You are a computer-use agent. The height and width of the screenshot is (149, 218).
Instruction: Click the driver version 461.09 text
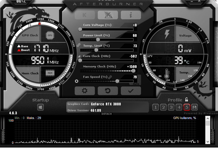(x=96, y=110)
